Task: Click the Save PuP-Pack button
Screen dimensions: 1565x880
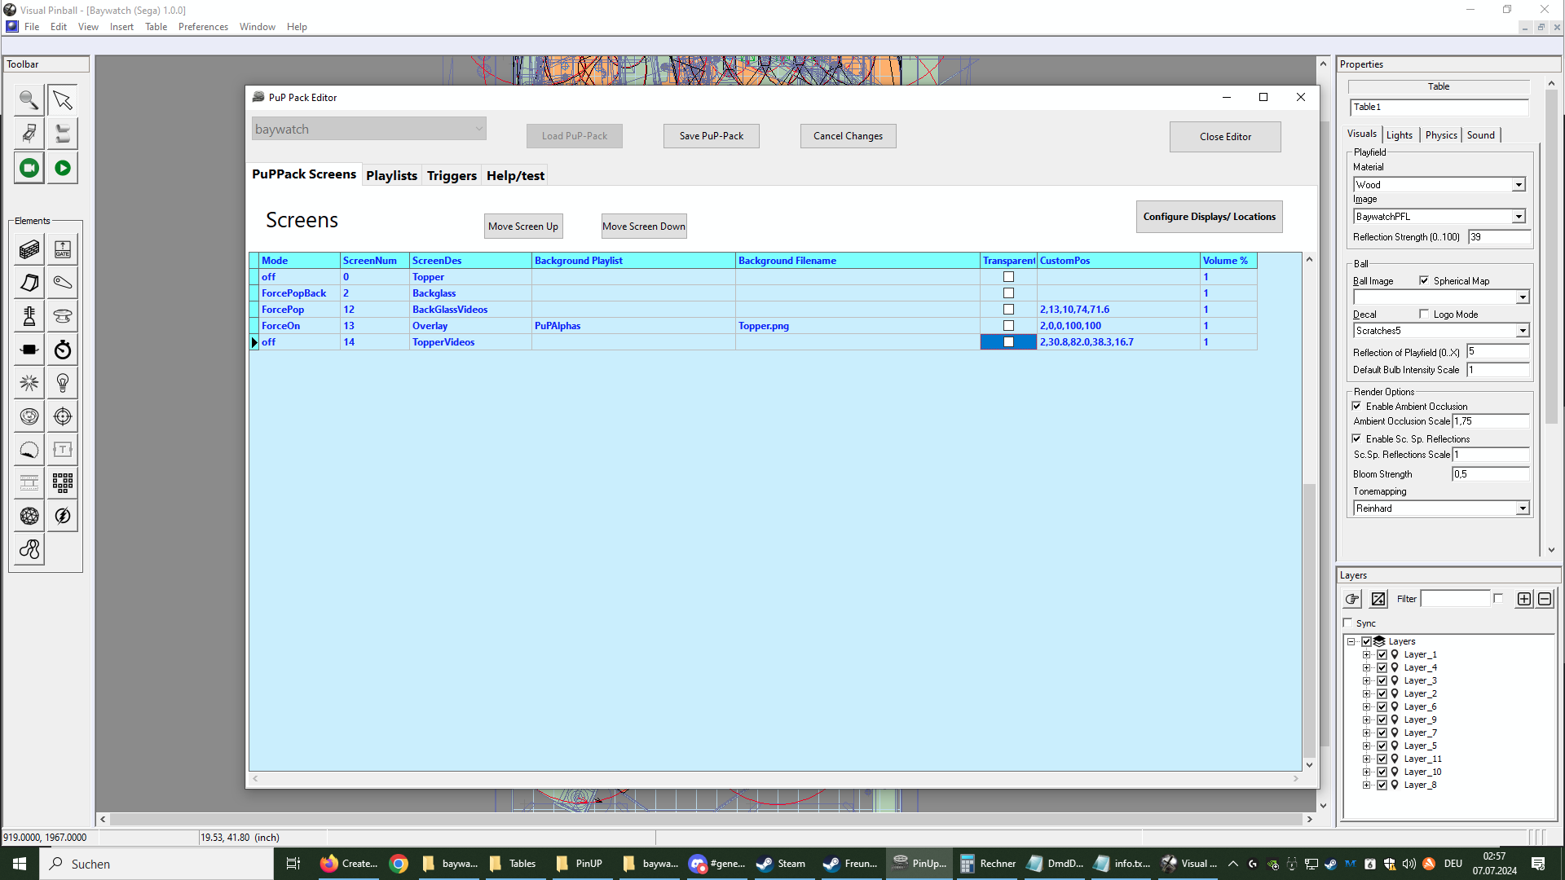Action: tap(711, 135)
